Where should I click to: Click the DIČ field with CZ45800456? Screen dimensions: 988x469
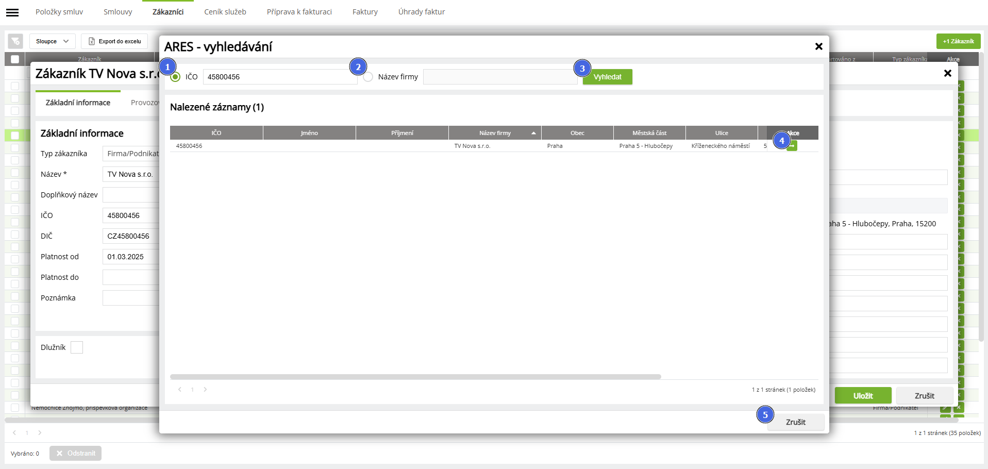click(131, 236)
